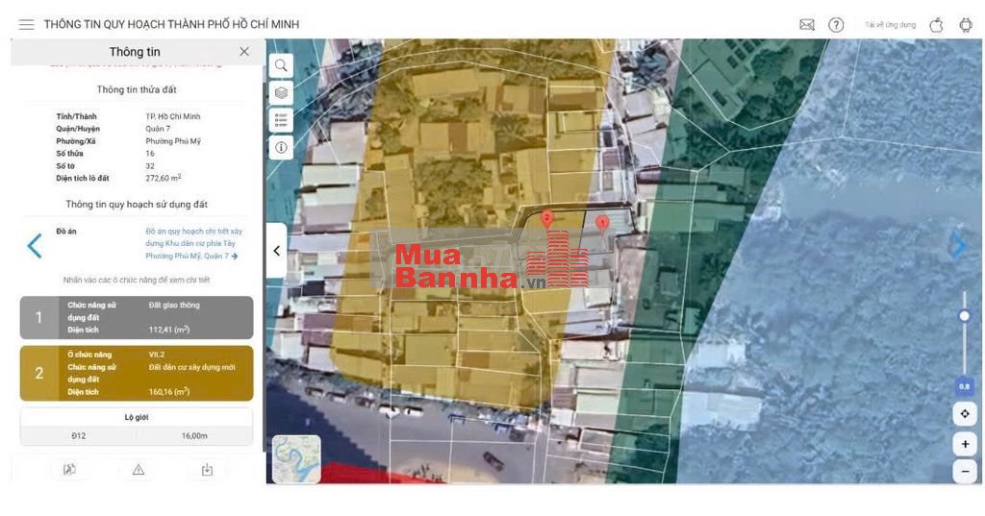985x516 pixels.
Task: Collapse the side panel with arrow tab
Action: pyautogui.click(x=276, y=251)
